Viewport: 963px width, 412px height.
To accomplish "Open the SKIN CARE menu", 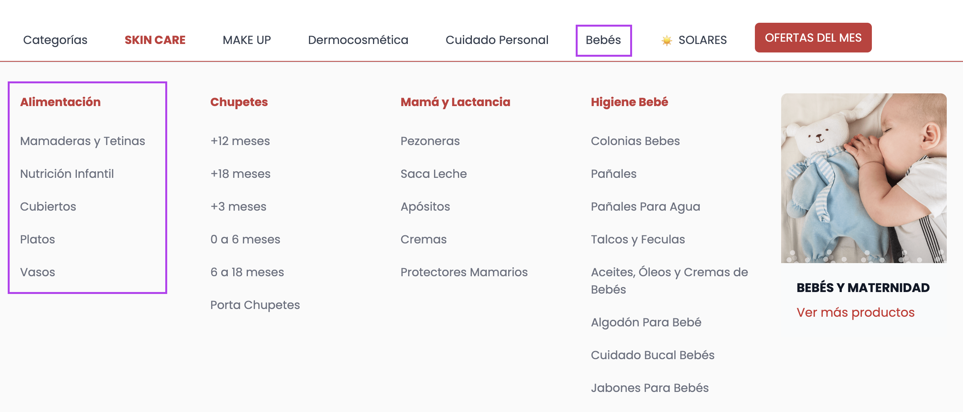I will point(155,40).
